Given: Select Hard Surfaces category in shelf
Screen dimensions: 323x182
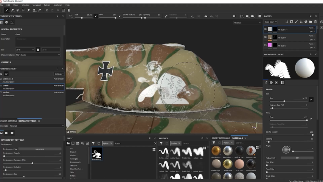Looking at the screenshot, I should click(x=76, y=169).
